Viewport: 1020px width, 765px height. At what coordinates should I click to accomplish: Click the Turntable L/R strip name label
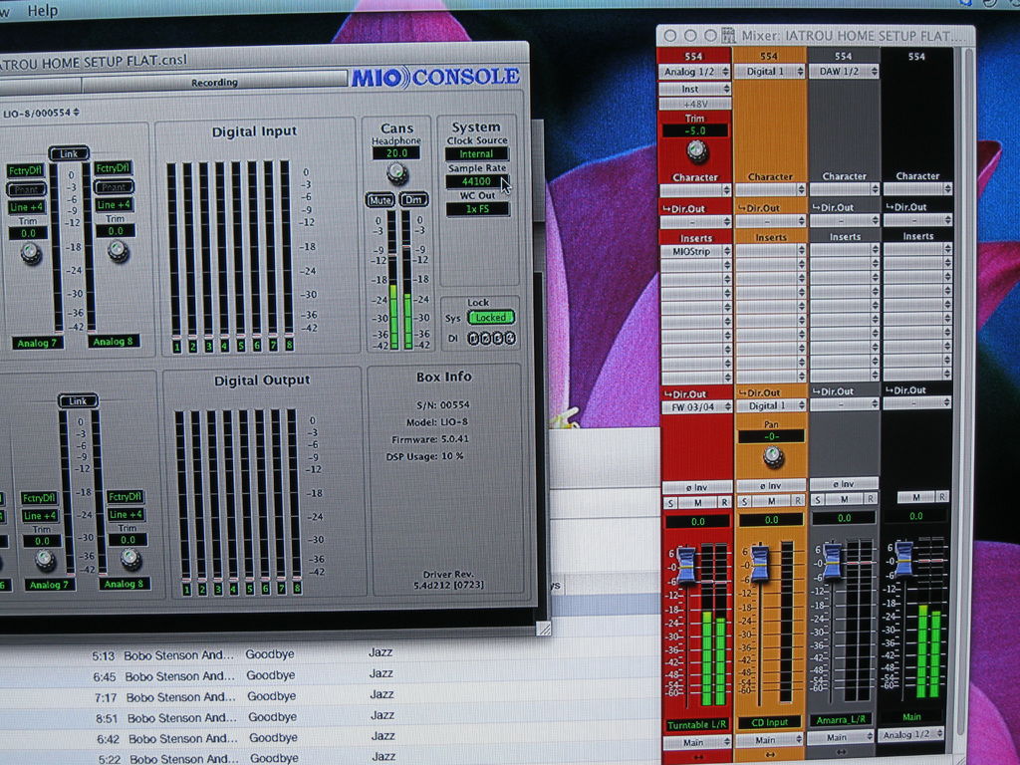[697, 725]
